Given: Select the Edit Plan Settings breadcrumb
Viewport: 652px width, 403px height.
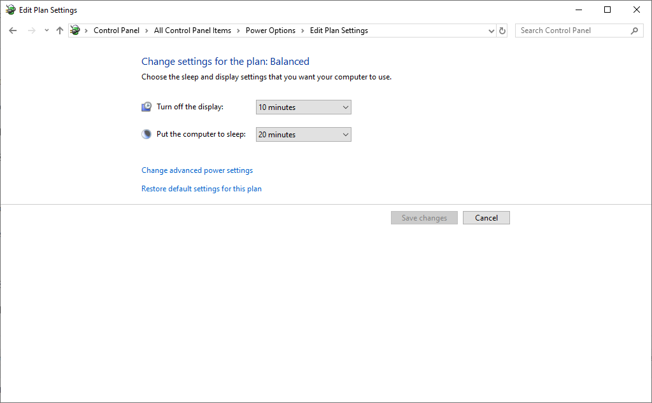Looking at the screenshot, I should 339,31.
